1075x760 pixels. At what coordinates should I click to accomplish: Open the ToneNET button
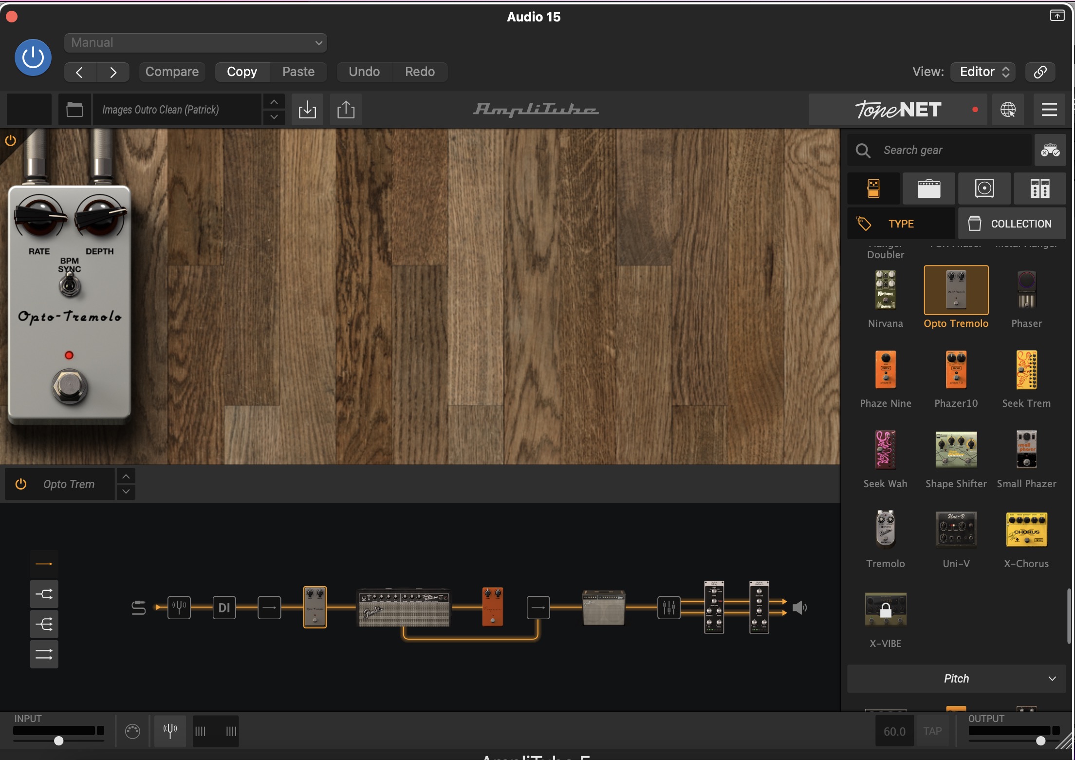[x=898, y=110]
